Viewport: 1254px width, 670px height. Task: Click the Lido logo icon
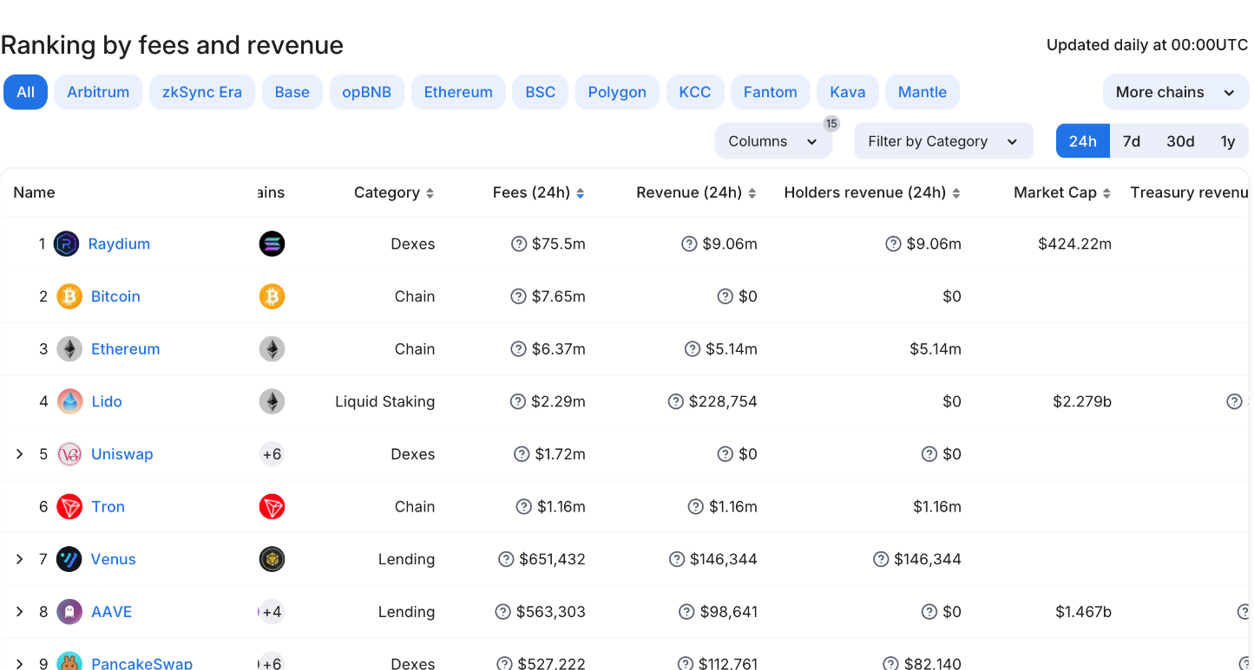pos(69,401)
